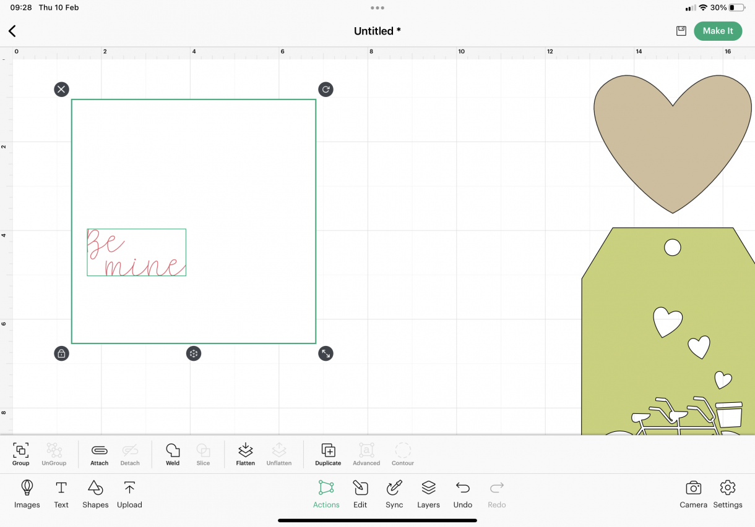Click the Attach tool
The height and width of the screenshot is (527, 755).
pos(99,454)
